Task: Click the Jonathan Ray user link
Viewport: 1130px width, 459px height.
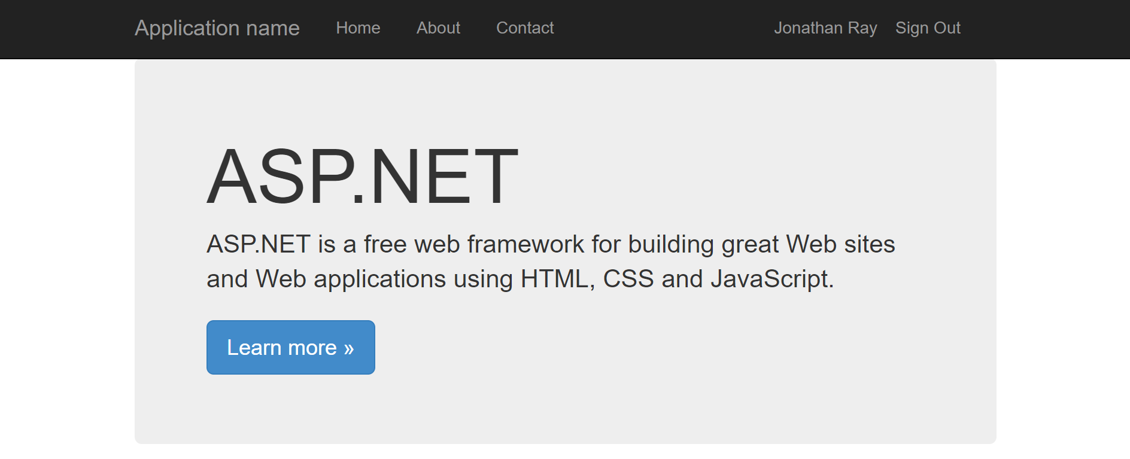Action: [825, 28]
